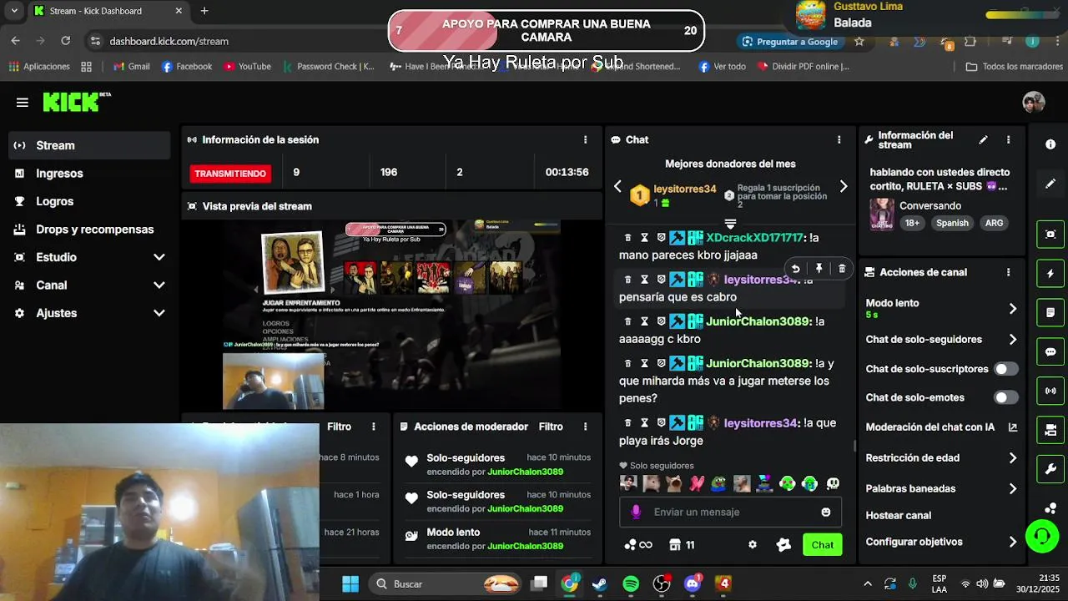Screen dimensions: 1068x601
Task: Delete the hovered message using the floating trash icon
Action: (842, 269)
